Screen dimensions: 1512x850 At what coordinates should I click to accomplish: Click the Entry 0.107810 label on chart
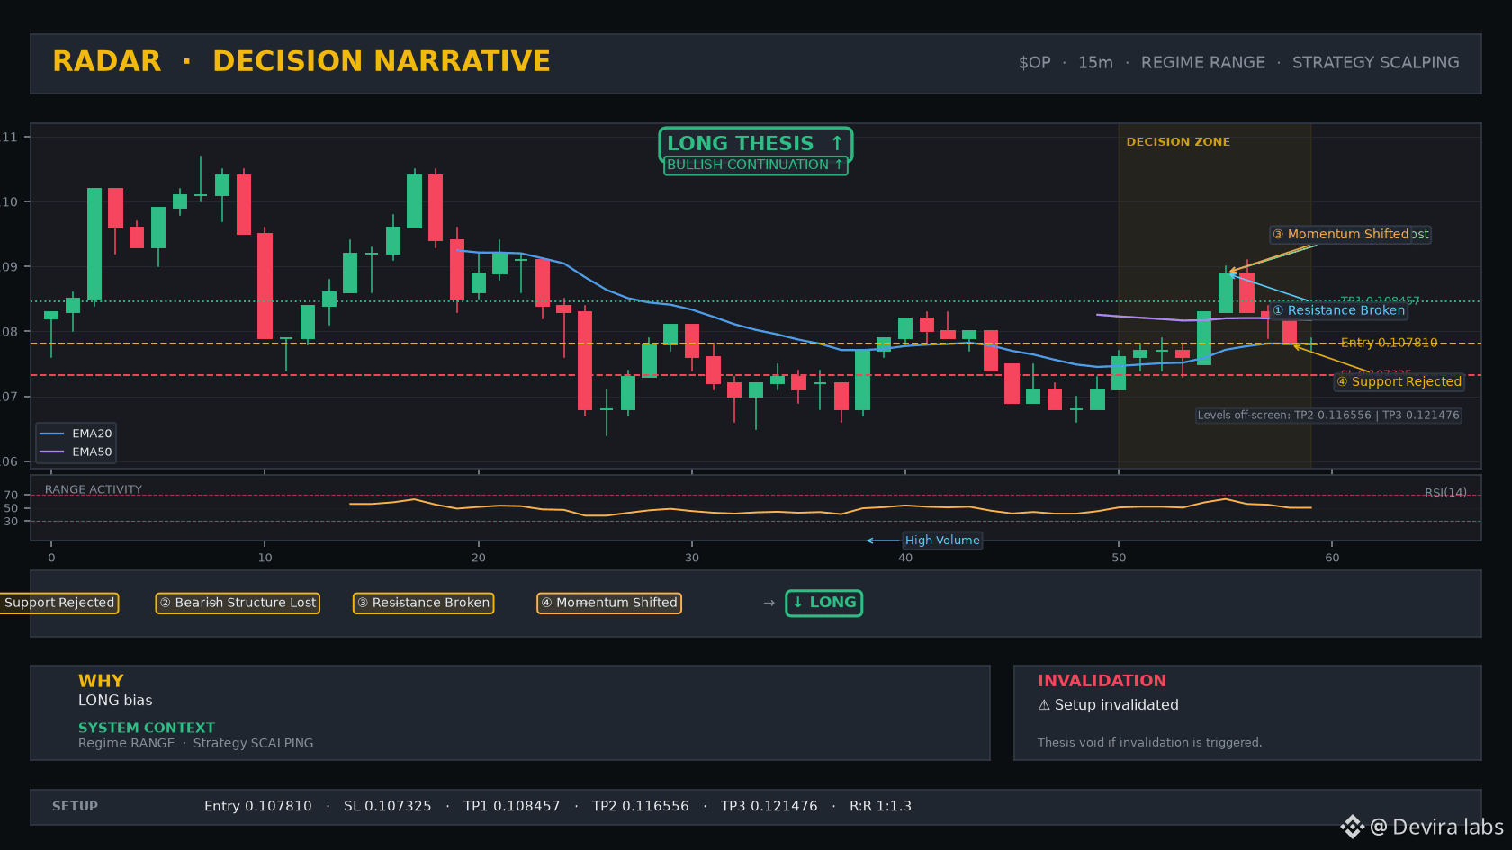pos(1389,343)
